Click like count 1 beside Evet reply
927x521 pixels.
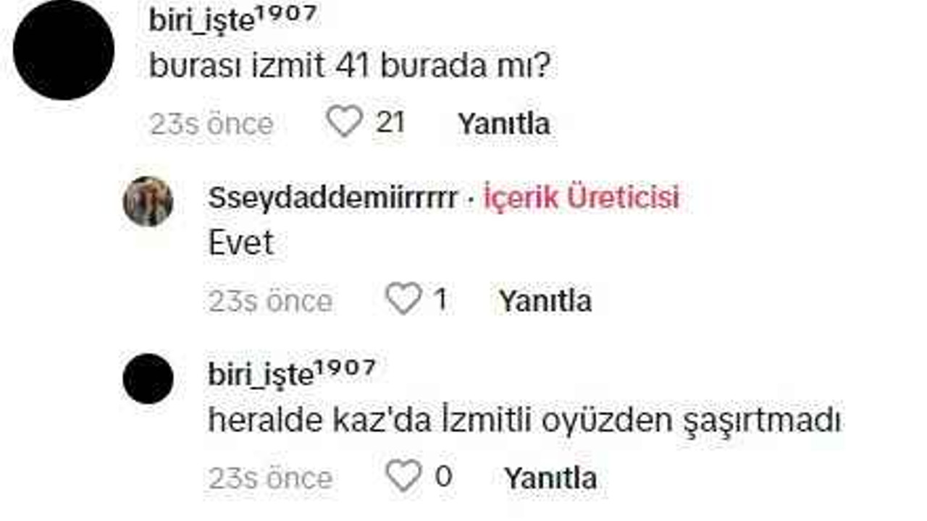pyautogui.click(x=440, y=300)
